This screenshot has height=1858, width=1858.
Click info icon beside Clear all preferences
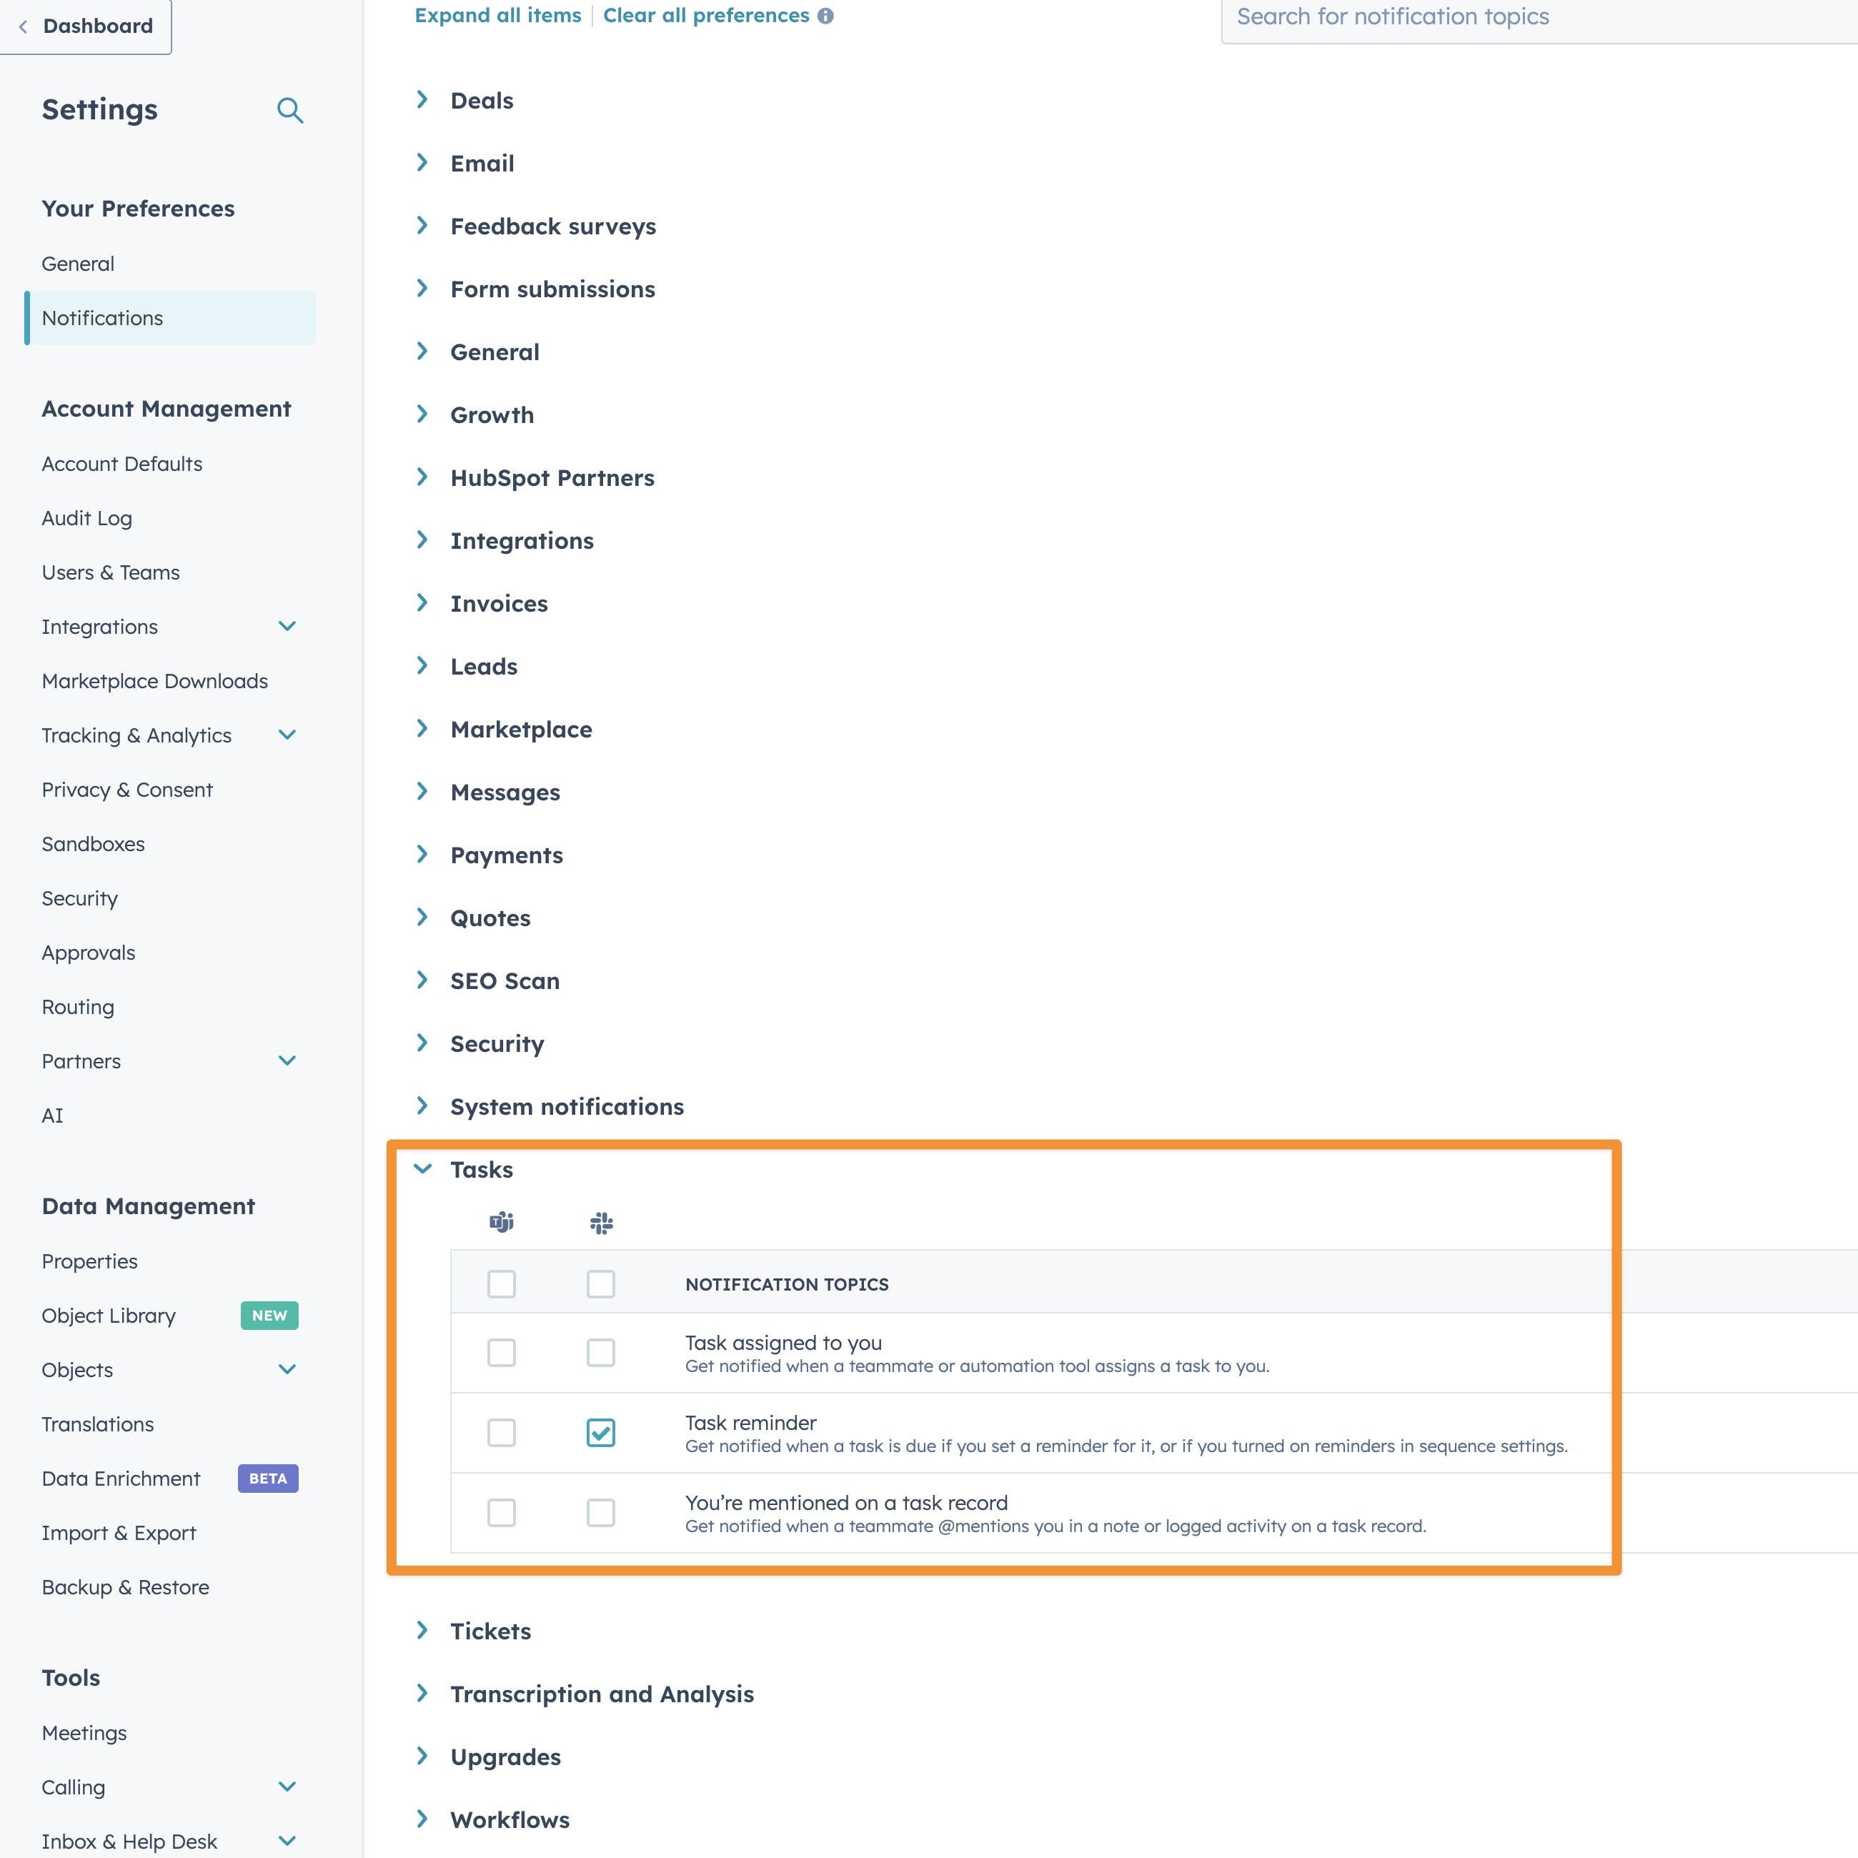(x=825, y=16)
